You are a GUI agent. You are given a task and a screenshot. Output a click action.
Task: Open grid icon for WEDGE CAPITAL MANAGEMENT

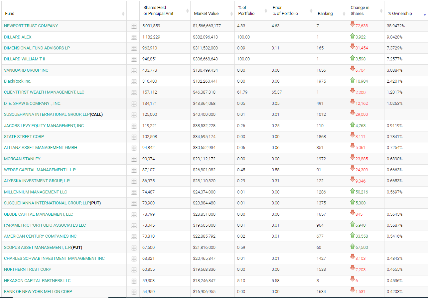click(134, 170)
